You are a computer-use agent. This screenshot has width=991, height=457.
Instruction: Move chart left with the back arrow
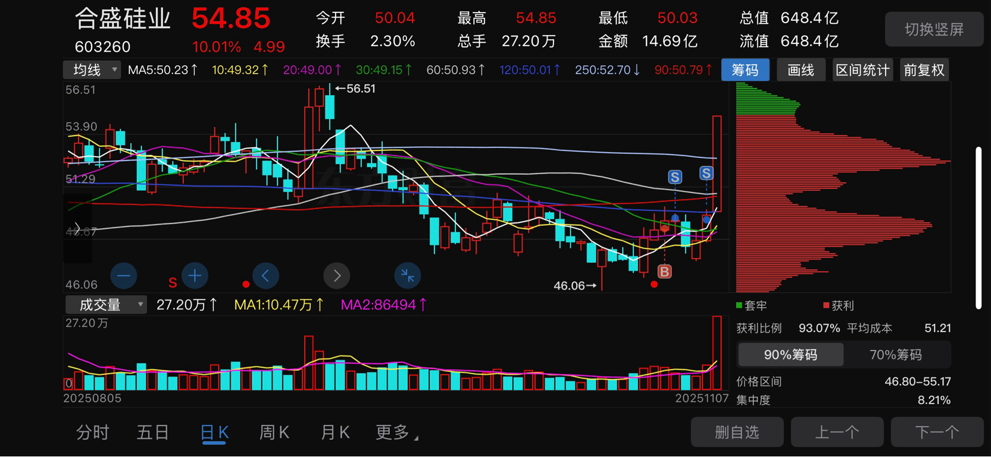tap(265, 276)
